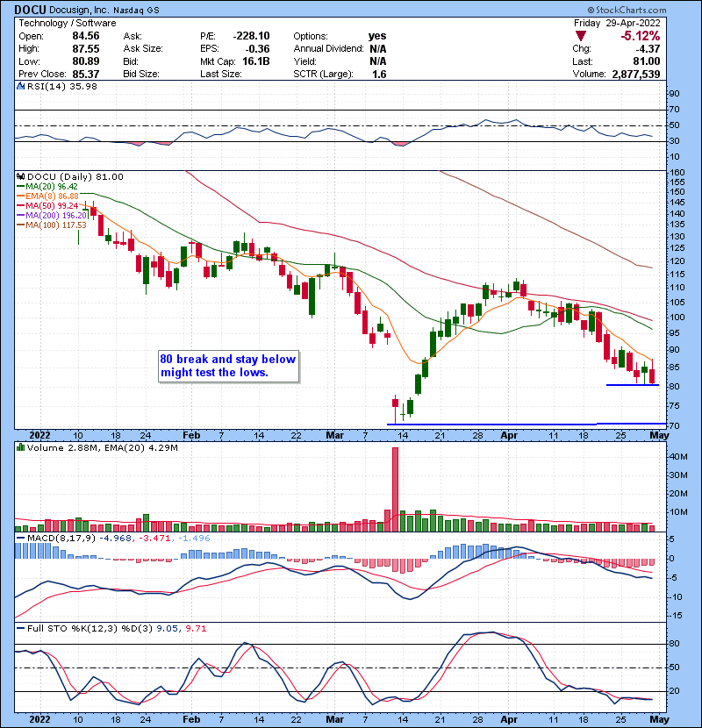Click the MA(20) 96.42 legend entry
The width and height of the screenshot is (702, 728).
coord(47,187)
